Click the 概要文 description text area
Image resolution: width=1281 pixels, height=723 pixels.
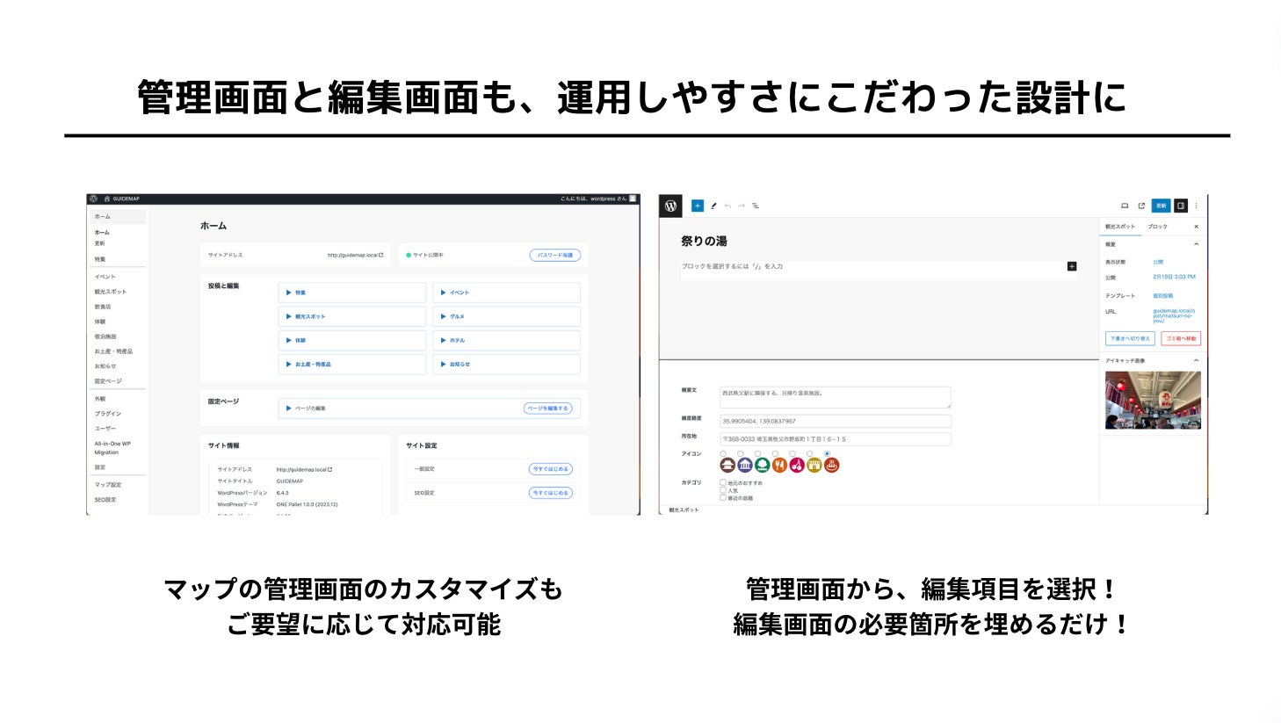835,397
